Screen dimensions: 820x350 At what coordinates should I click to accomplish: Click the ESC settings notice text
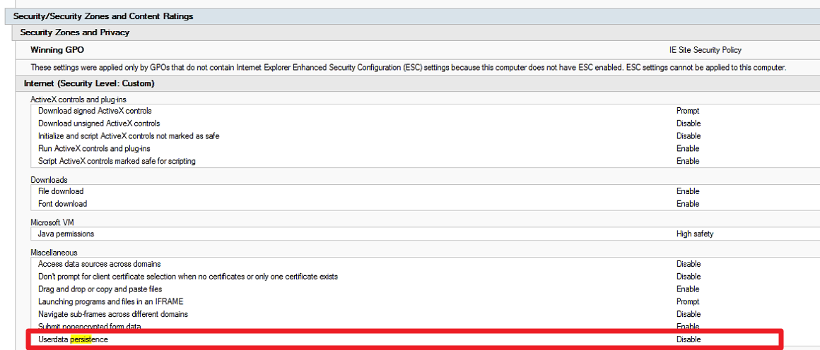[x=408, y=68]
